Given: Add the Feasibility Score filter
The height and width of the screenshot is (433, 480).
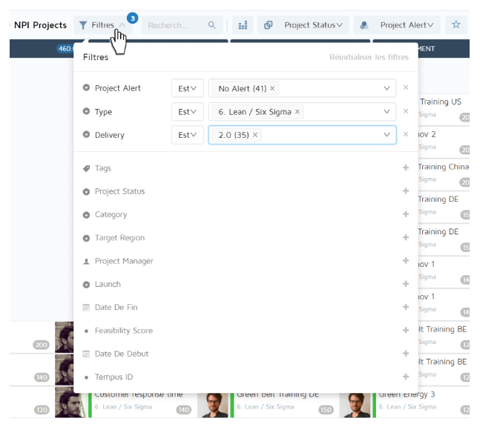Looking at the screenshot, I should (x=406, y=331).
